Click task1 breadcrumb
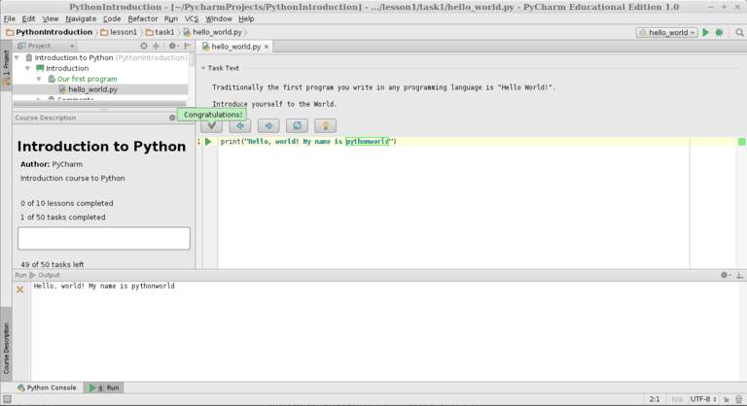This screenshot has height=406, width=747. pos(160,32)
